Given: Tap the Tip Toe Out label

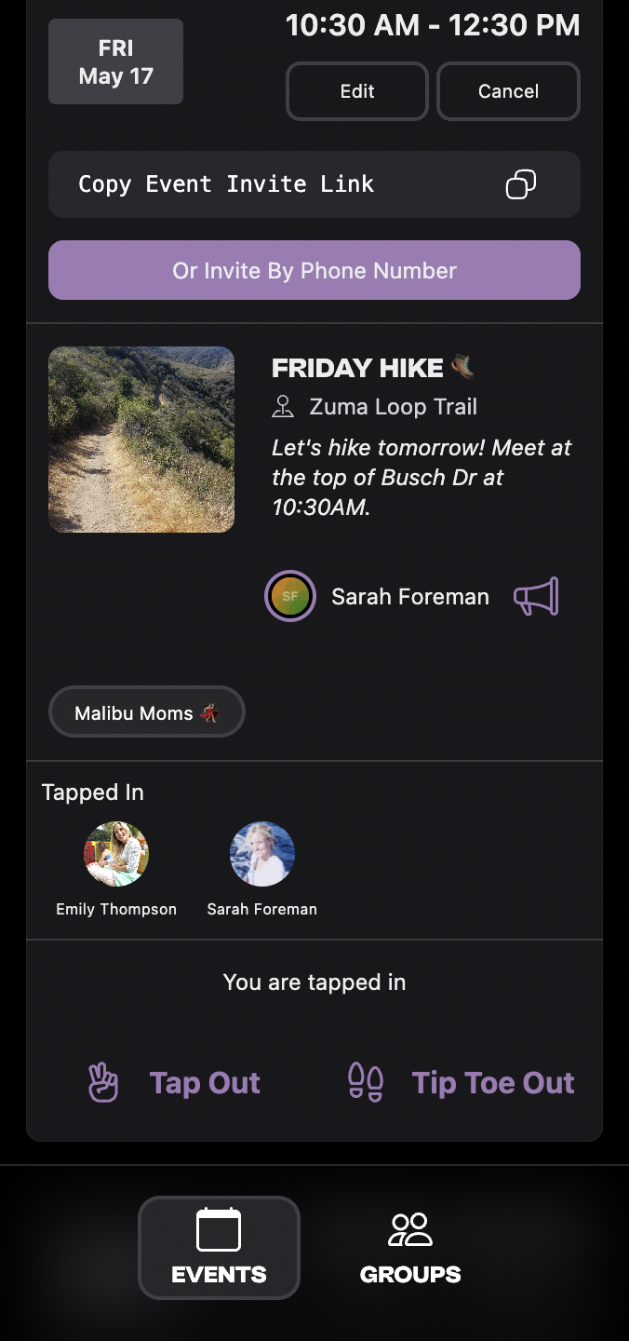Looking at the screenshot, I should [493, 1083].
